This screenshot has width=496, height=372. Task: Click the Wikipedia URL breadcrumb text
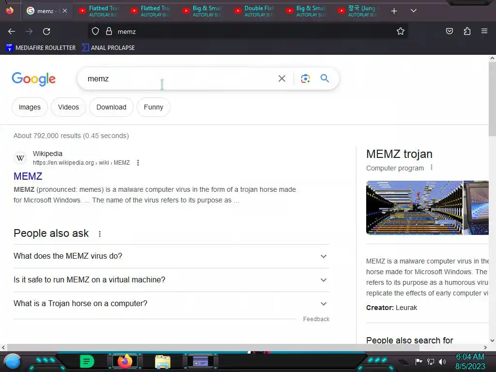coord(81,163)
